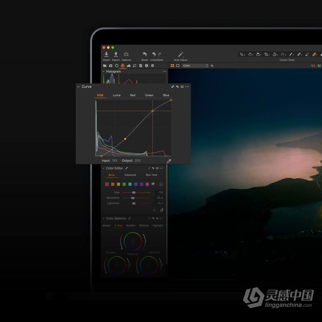The image size is (322, 322).
Task: Open the Metadata info tool tab
Action: (x=147, y=65)
